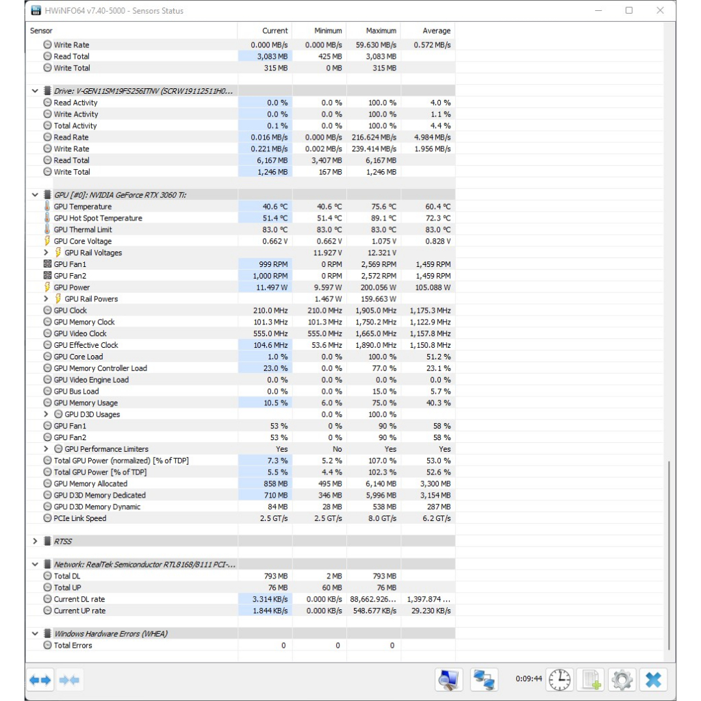701x701 pixels.
Task: Click lightning icon beside GPU Core Voltage
Action: click(x=47, y=241)
